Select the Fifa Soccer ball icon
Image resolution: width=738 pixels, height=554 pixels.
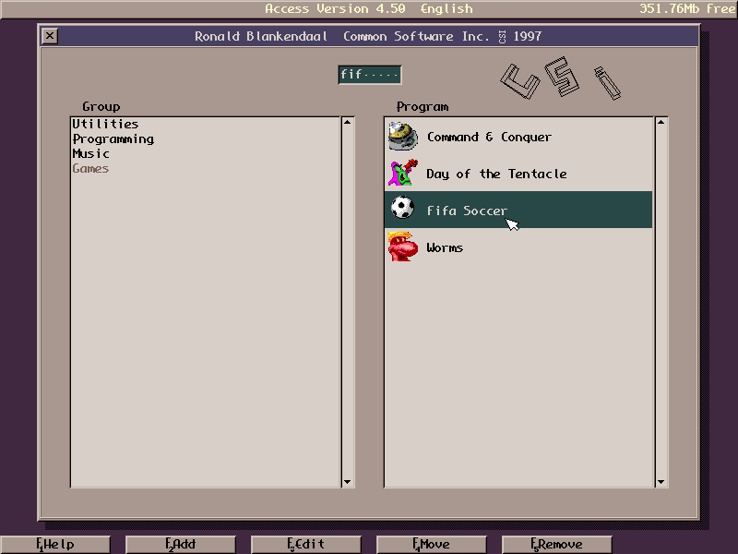(x=403, y=207)
